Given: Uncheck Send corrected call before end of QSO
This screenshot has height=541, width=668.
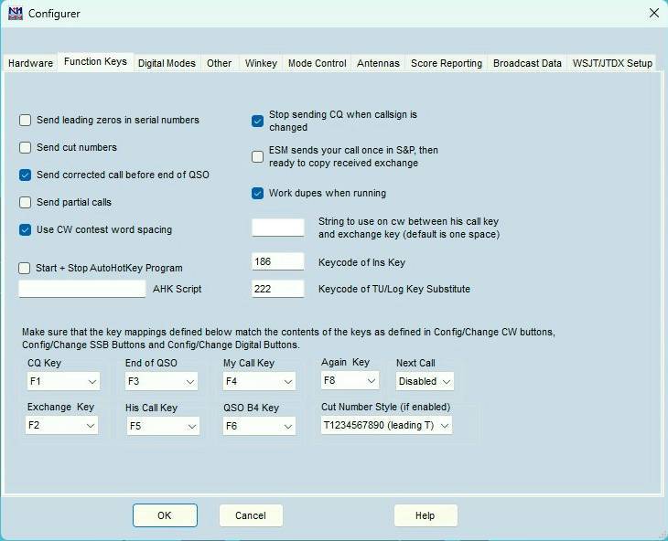Looking at the screenshot, I should coord(25,175).
